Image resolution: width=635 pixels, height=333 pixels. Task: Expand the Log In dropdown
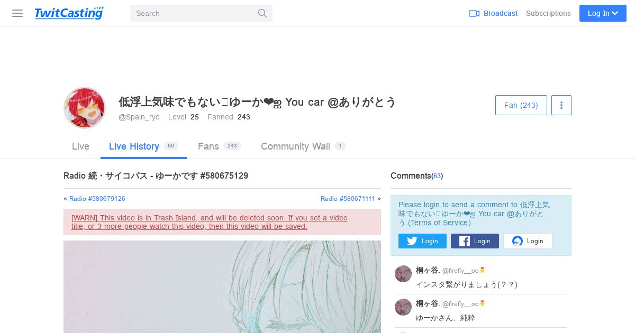click(603, 13)
